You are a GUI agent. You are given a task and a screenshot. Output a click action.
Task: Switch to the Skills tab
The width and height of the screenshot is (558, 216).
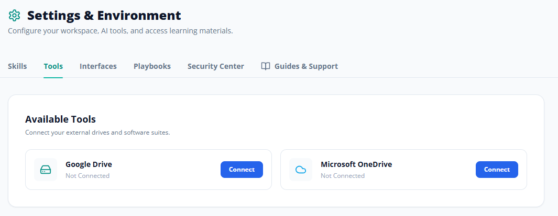pos(17,66)
